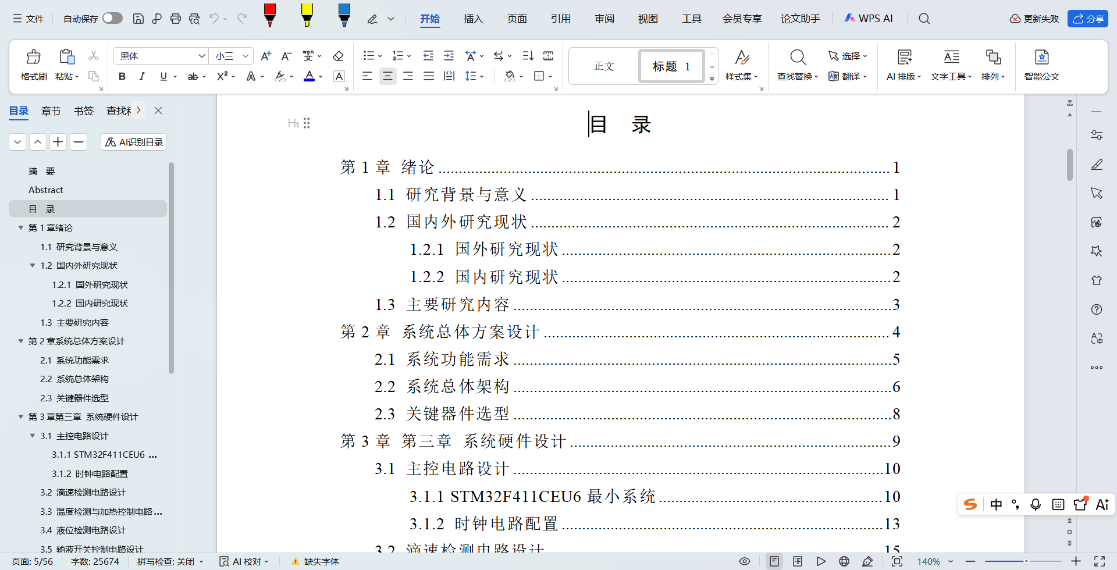Select 2.3 关键器件选型 in outline
This screenshot has height=570, width=1117.
click(74, 398)
